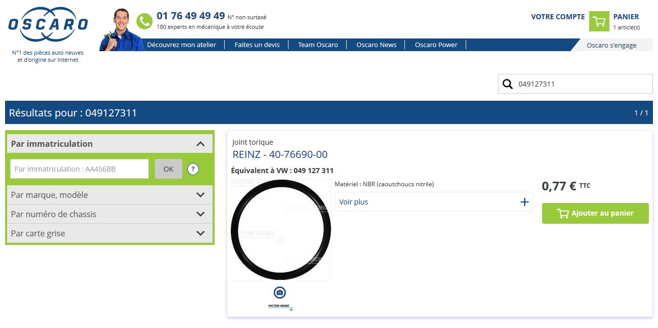Image resolution: width=658 pixels, height=328 pixels.
Task: Open Oscaro News menu item
Action: tap(377, 45)
